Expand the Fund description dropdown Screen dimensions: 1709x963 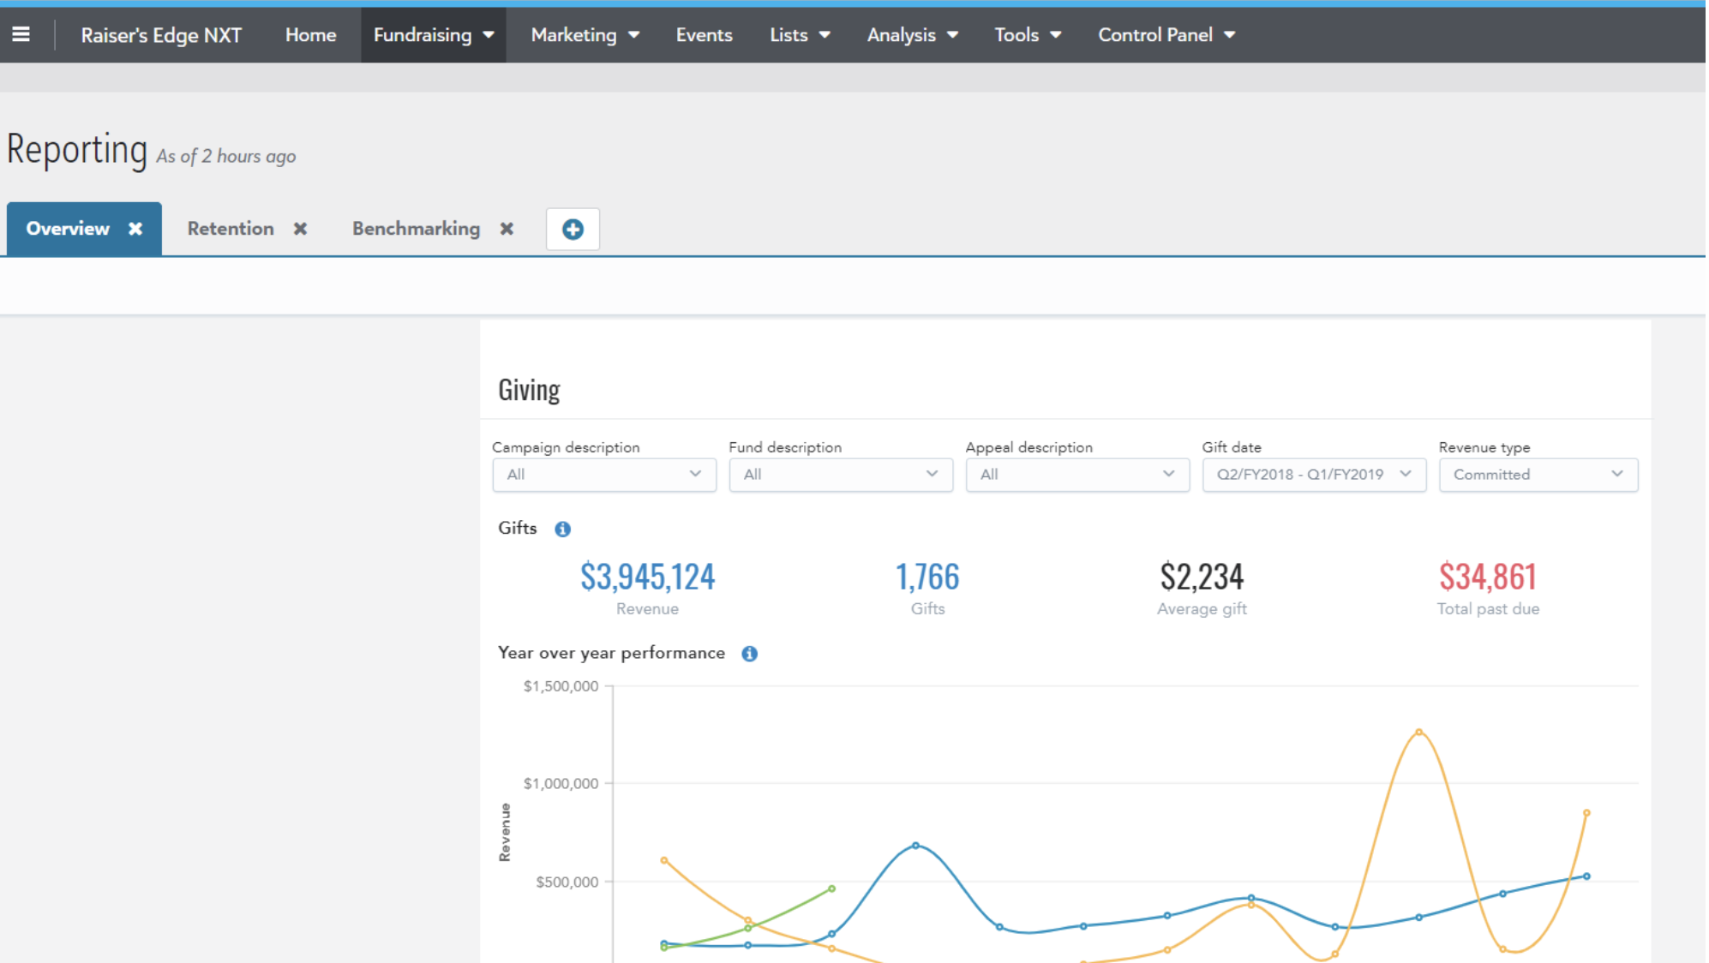841,475
